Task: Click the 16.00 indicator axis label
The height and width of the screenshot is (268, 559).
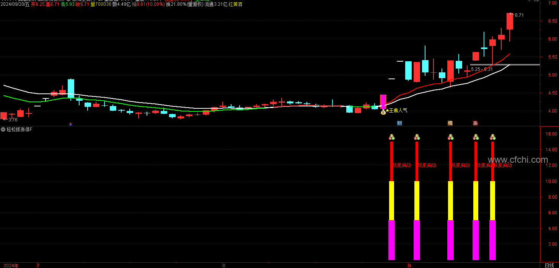Action: (x=551, y=134)
